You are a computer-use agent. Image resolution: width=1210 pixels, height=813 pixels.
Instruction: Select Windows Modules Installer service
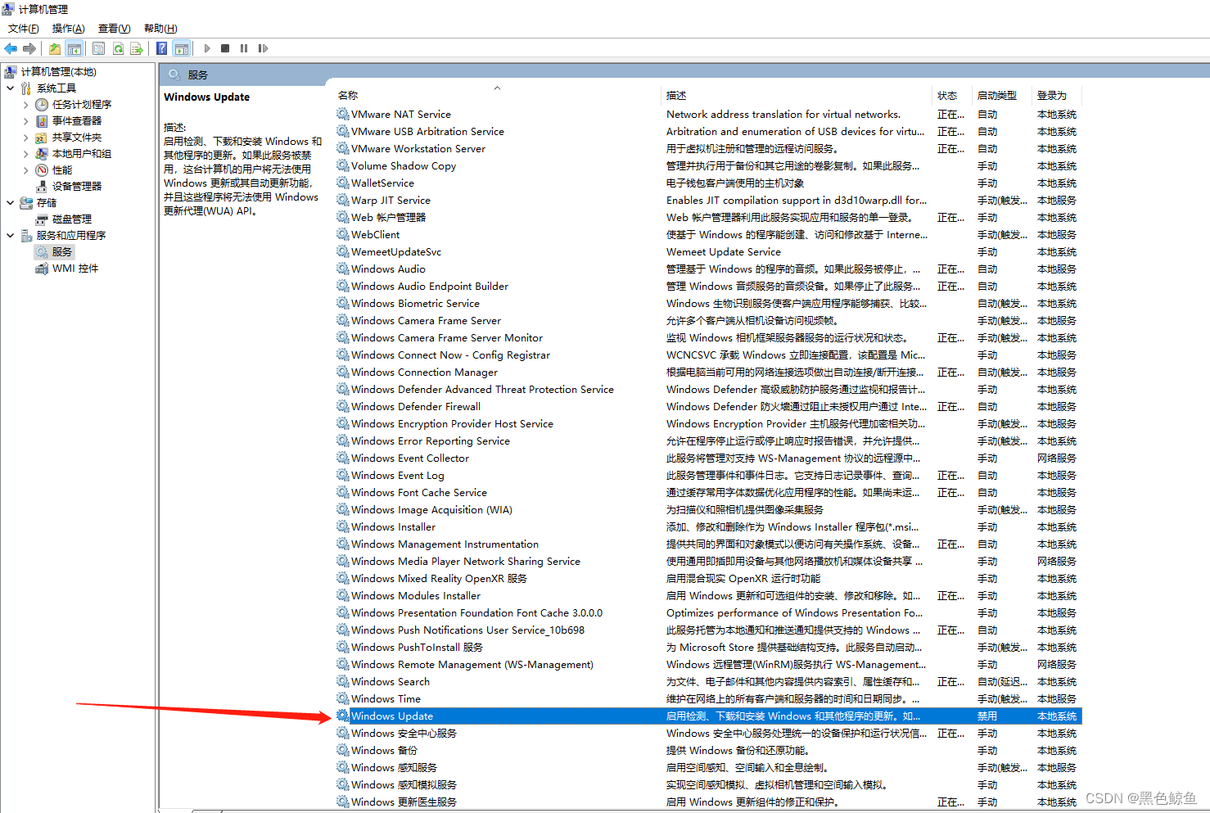click(708, 596)
